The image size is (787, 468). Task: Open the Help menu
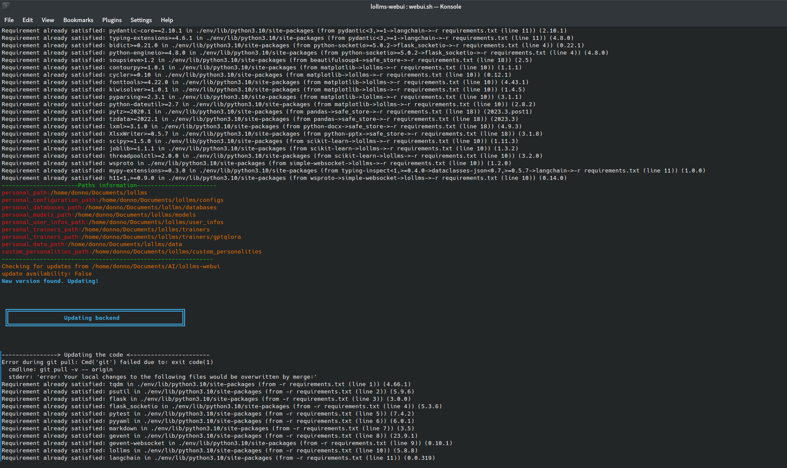166,20
